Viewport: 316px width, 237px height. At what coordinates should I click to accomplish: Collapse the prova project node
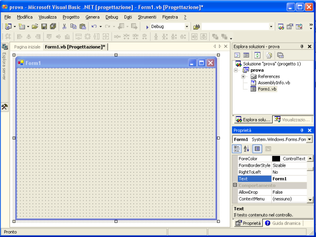[236, 70]
